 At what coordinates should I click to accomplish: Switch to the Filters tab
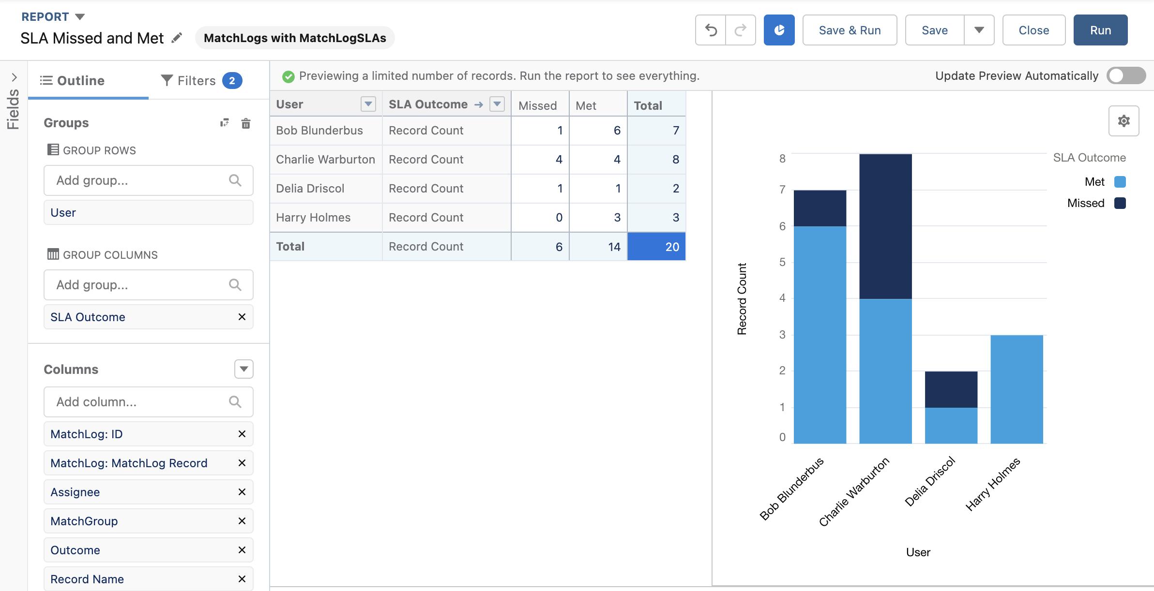click(201, 80)
